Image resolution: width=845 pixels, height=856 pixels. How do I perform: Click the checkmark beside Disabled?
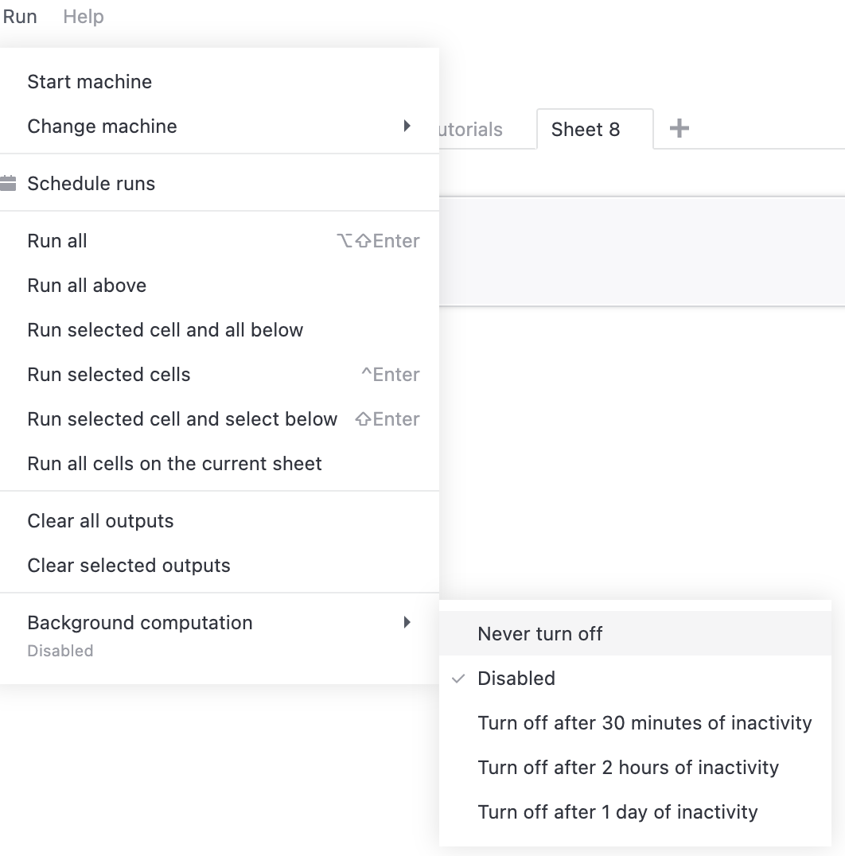[x=457, y=679]
